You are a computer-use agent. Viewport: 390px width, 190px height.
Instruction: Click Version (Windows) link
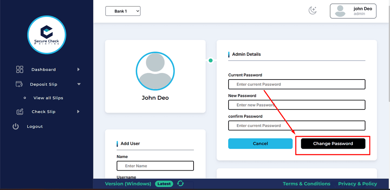tap(128, 184)
